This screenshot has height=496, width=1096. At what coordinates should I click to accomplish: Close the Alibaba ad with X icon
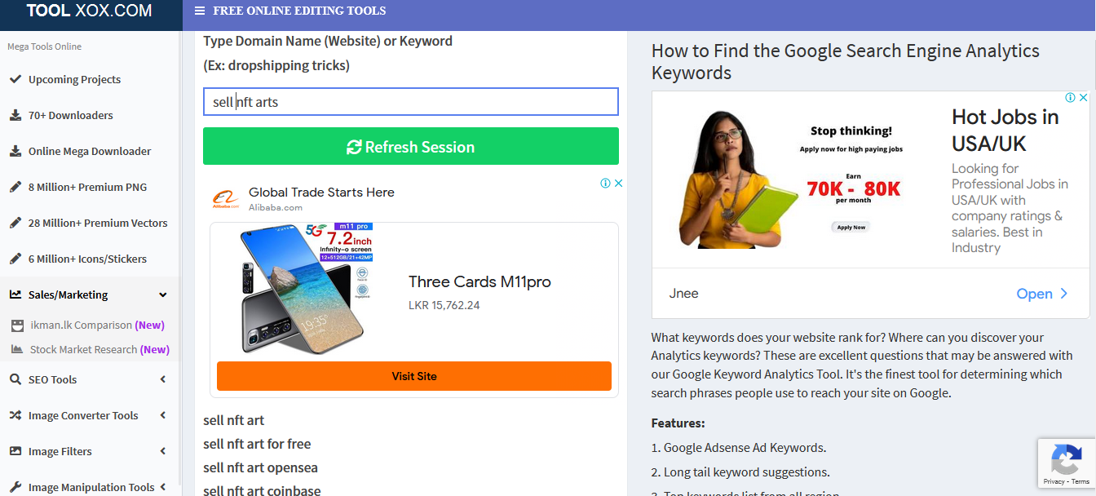click(x=618, y=184)
